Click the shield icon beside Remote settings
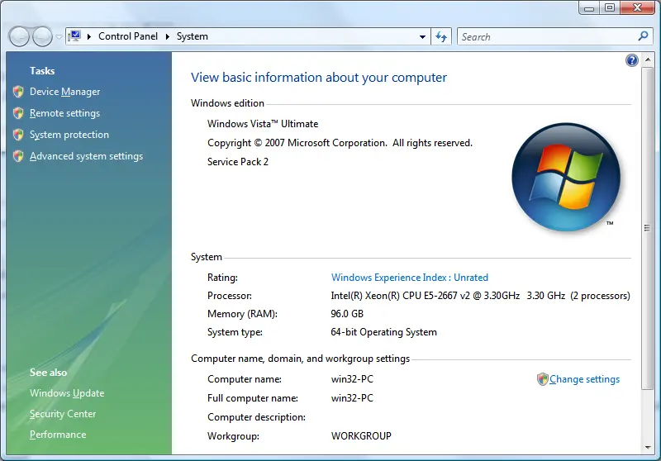661x461 pixels. (x=18, y=113)
